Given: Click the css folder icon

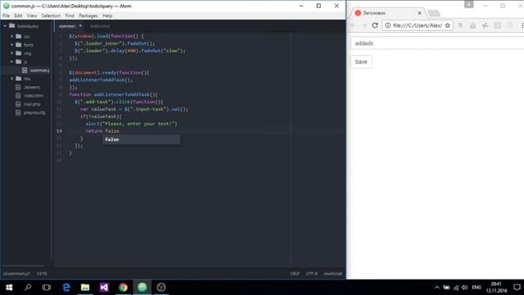Looking at the screenshot, I should pyautogui.click(x=19, y=36).
